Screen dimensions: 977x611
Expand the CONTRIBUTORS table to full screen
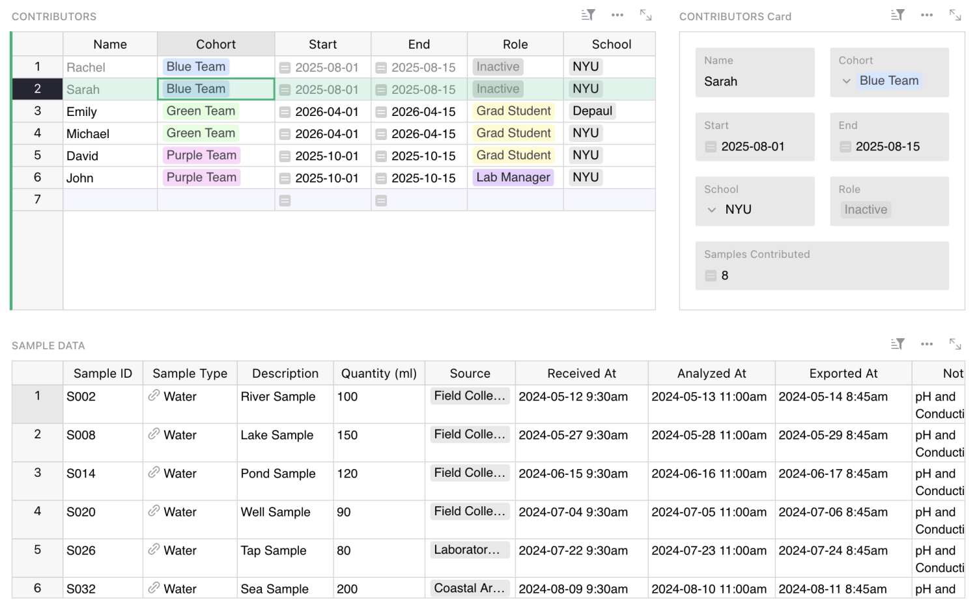coord(645,15)
